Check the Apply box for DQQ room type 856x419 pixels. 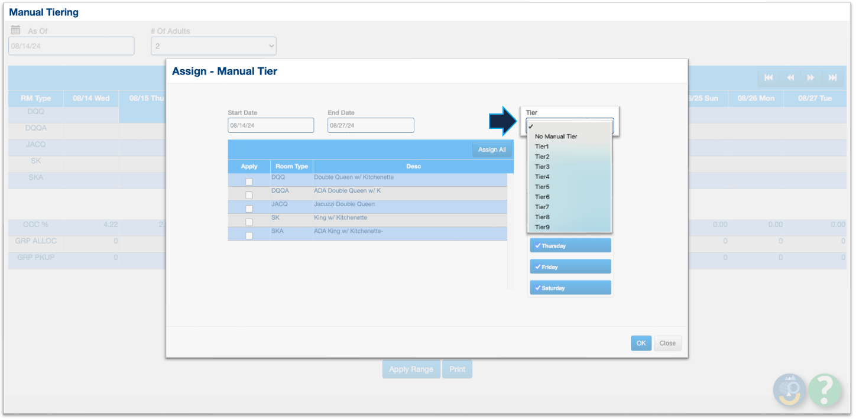(249, 181)
